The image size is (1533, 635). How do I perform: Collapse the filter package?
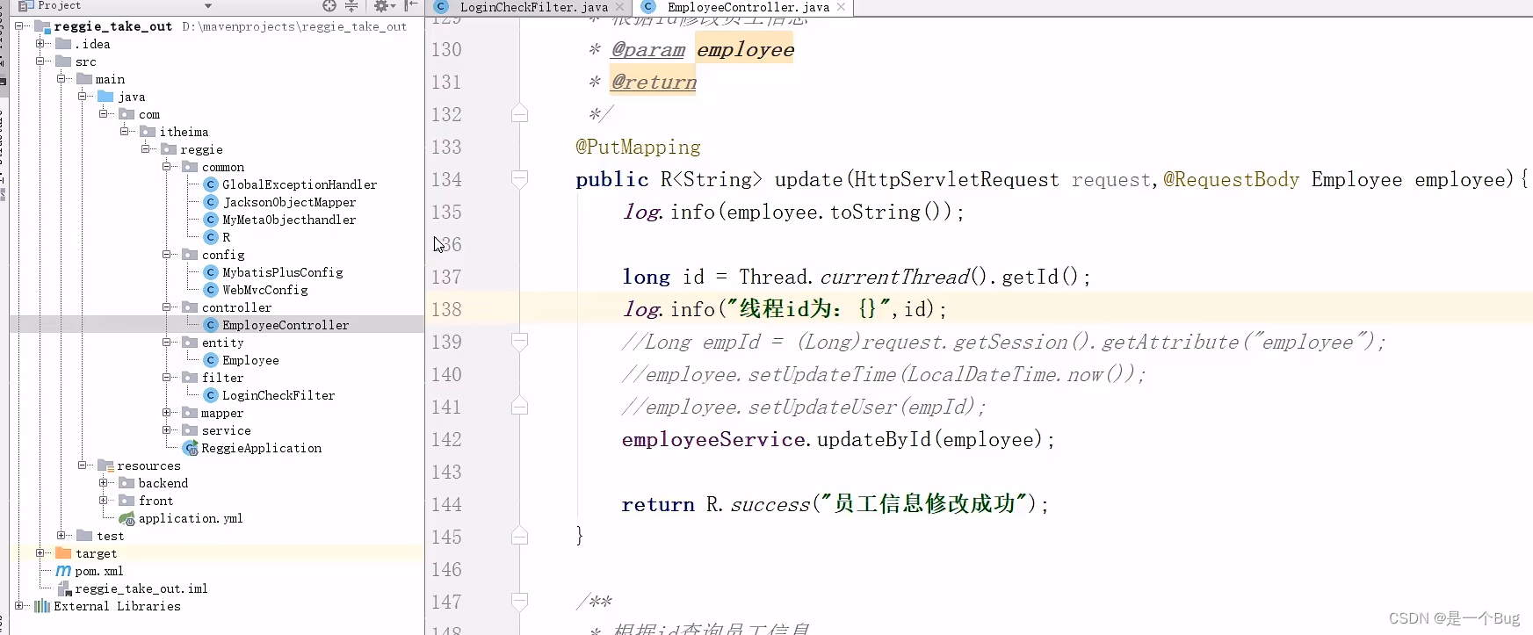click(167, 378)
